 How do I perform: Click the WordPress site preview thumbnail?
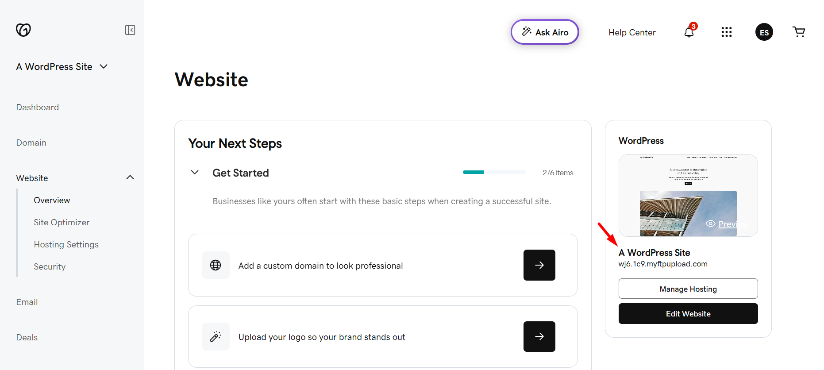click(x=688, y=196)
